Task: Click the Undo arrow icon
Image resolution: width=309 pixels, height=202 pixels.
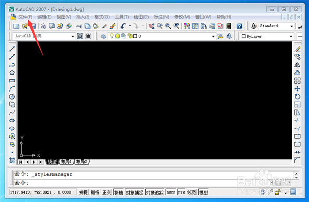Action: [124, 26]
